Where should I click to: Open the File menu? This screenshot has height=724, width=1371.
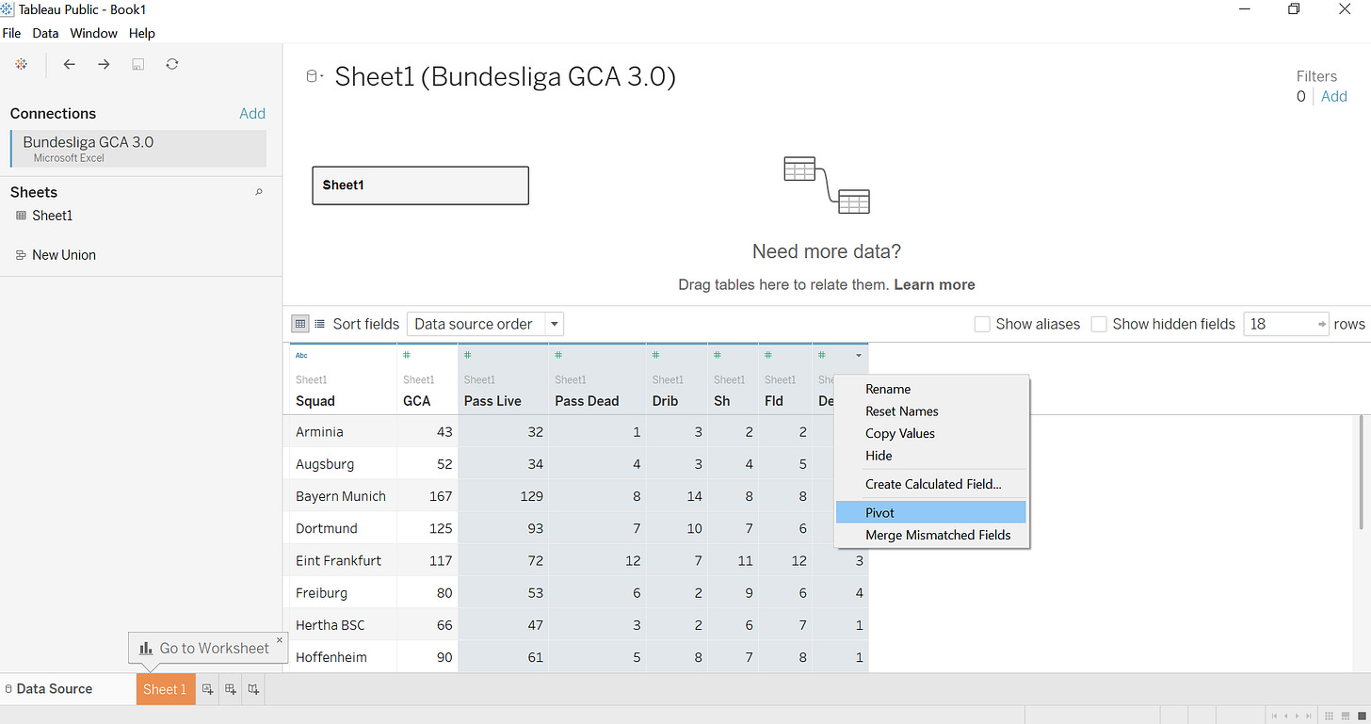pyautogui.click(x=11, y=33)
